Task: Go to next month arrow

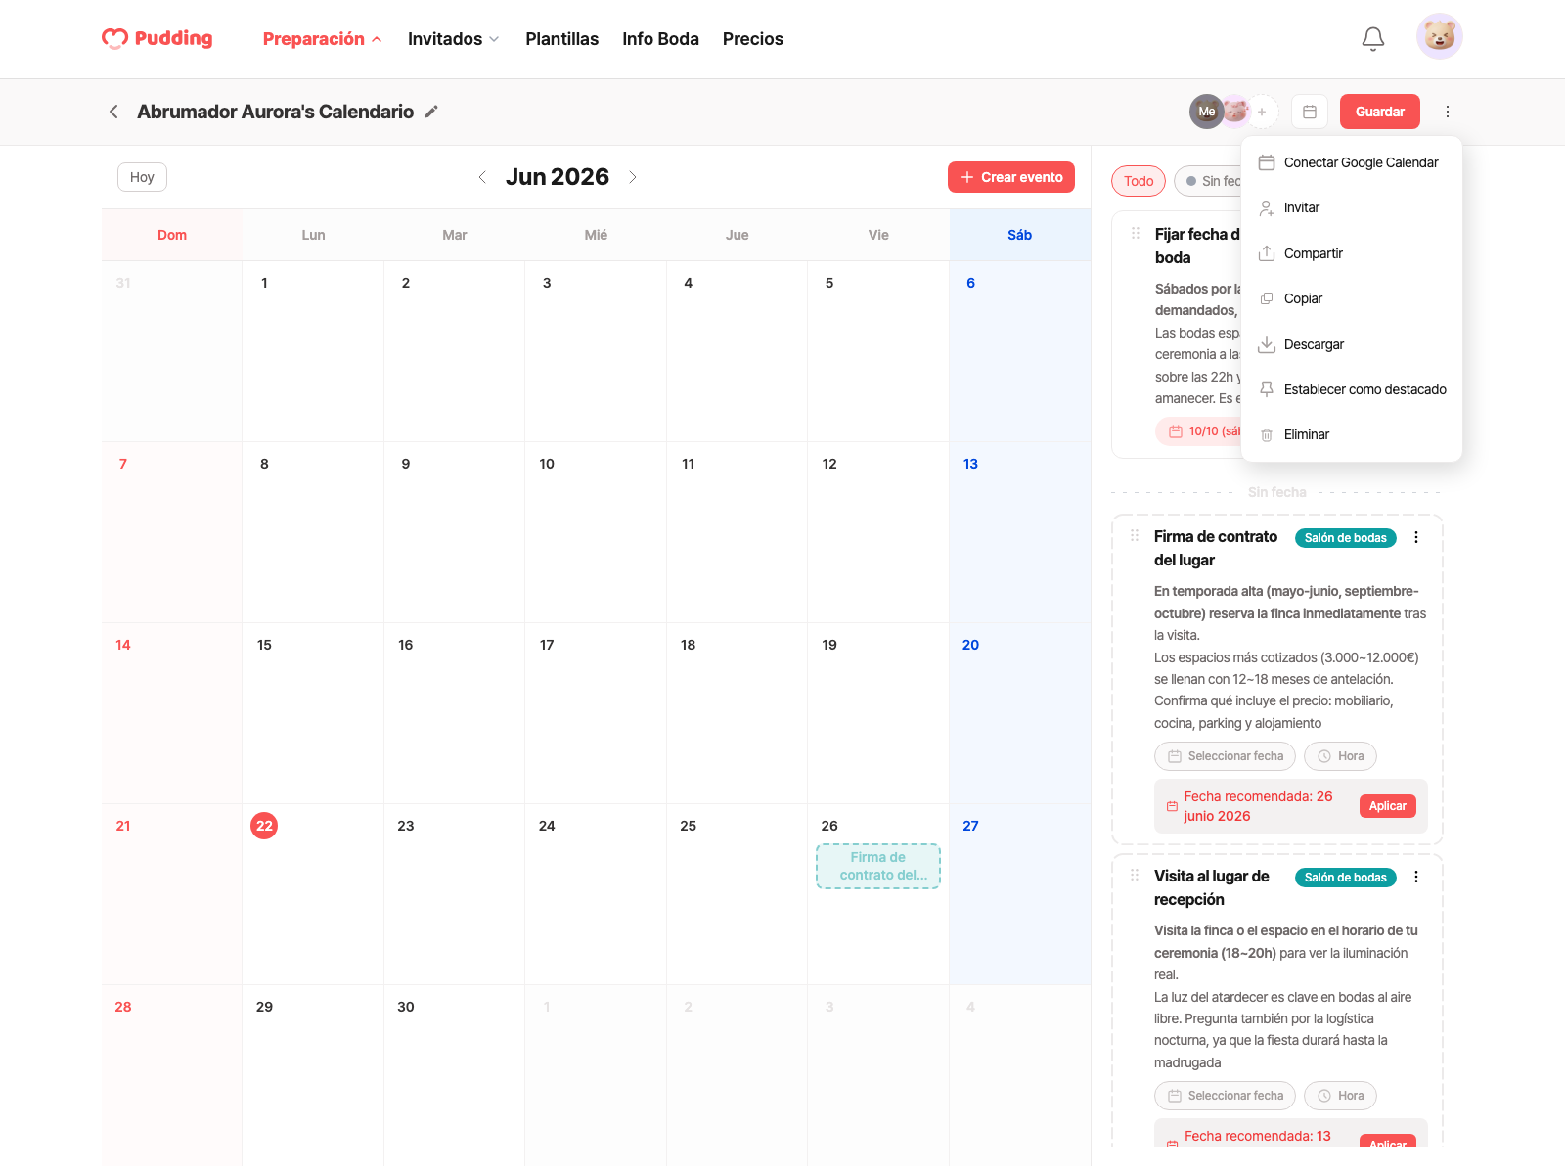Action: coord(633,177)
